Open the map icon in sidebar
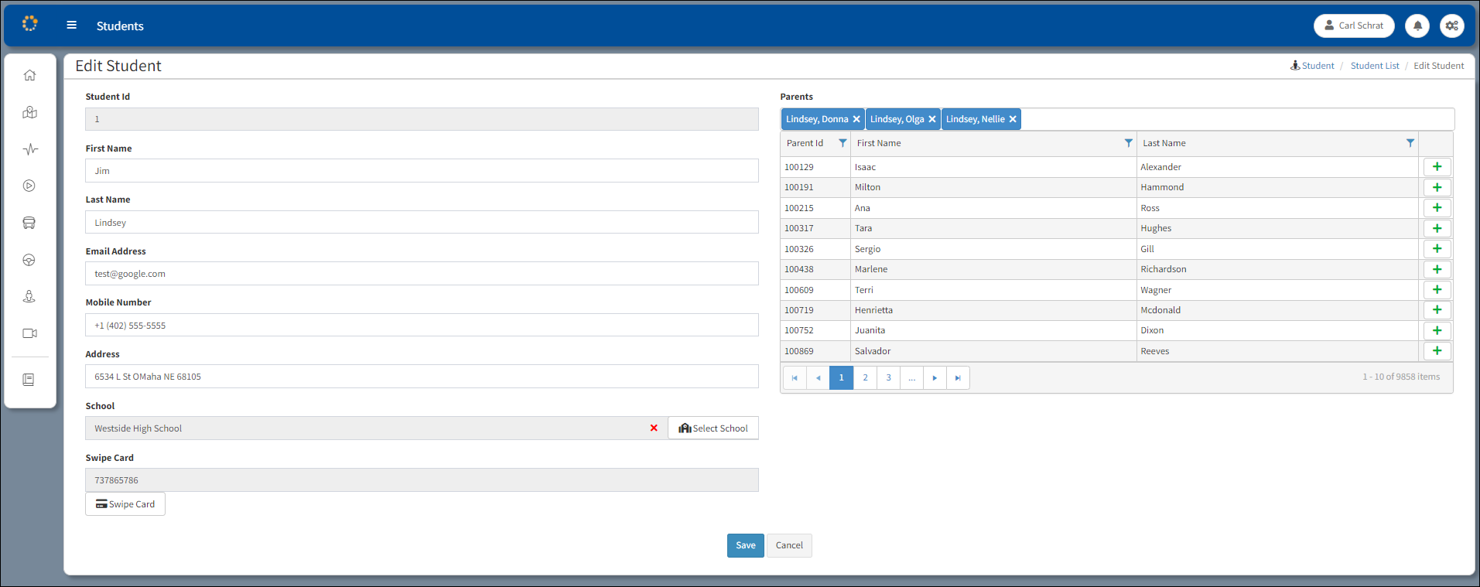The width and height of the screenshot is (1480, 587). (x=29, y=112)
